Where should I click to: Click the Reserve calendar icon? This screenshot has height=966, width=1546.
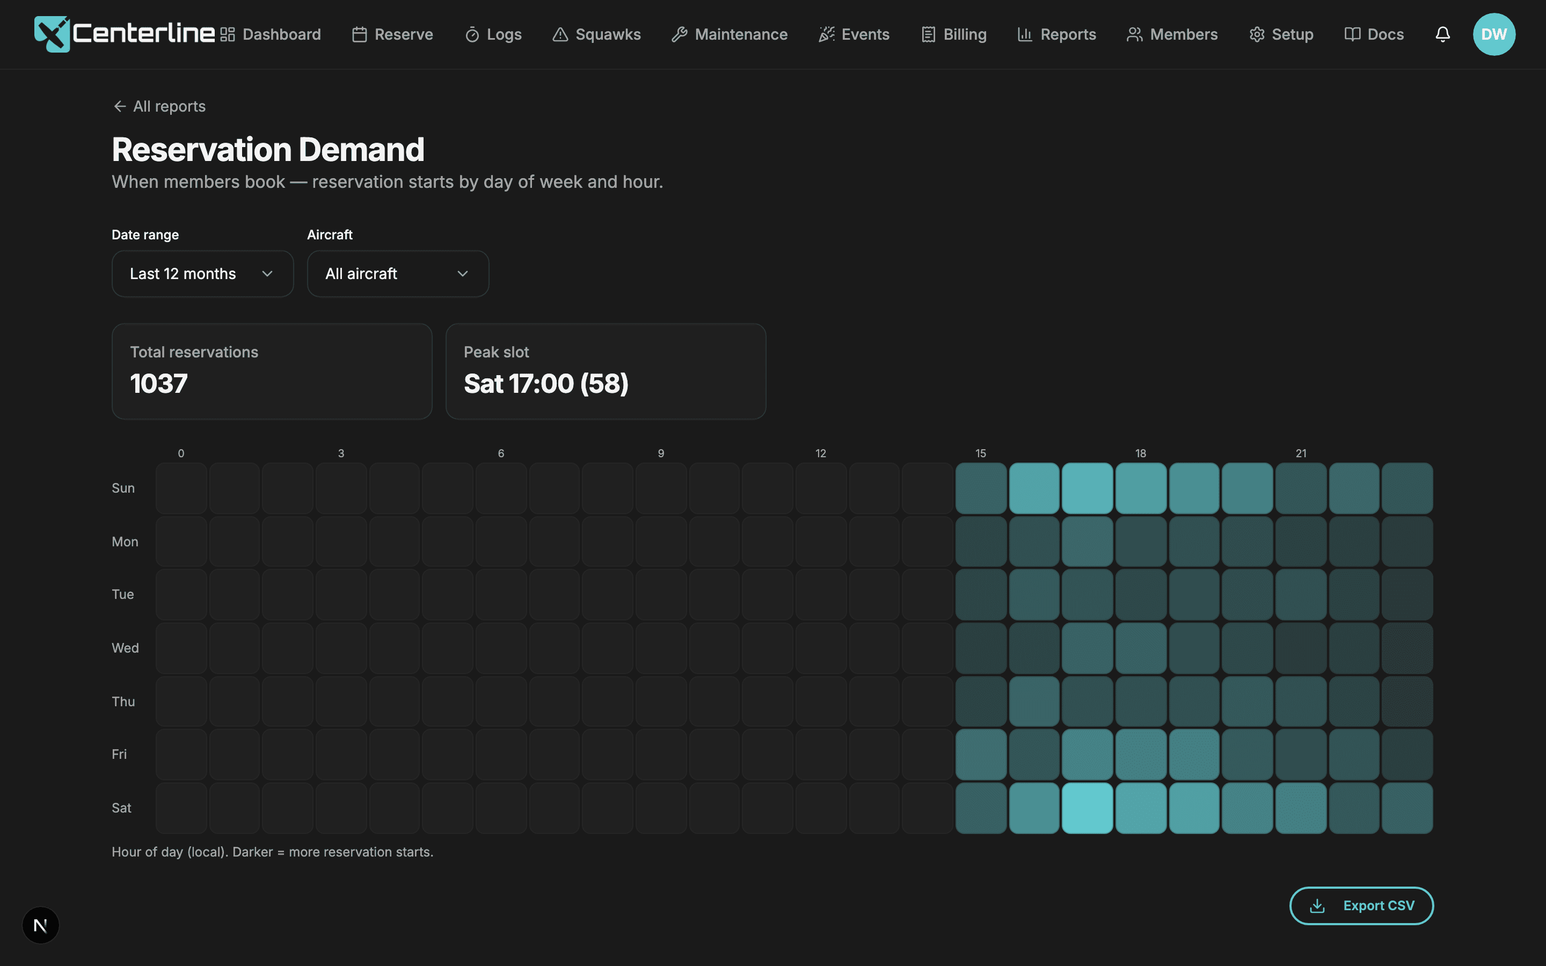coord(360,34)
